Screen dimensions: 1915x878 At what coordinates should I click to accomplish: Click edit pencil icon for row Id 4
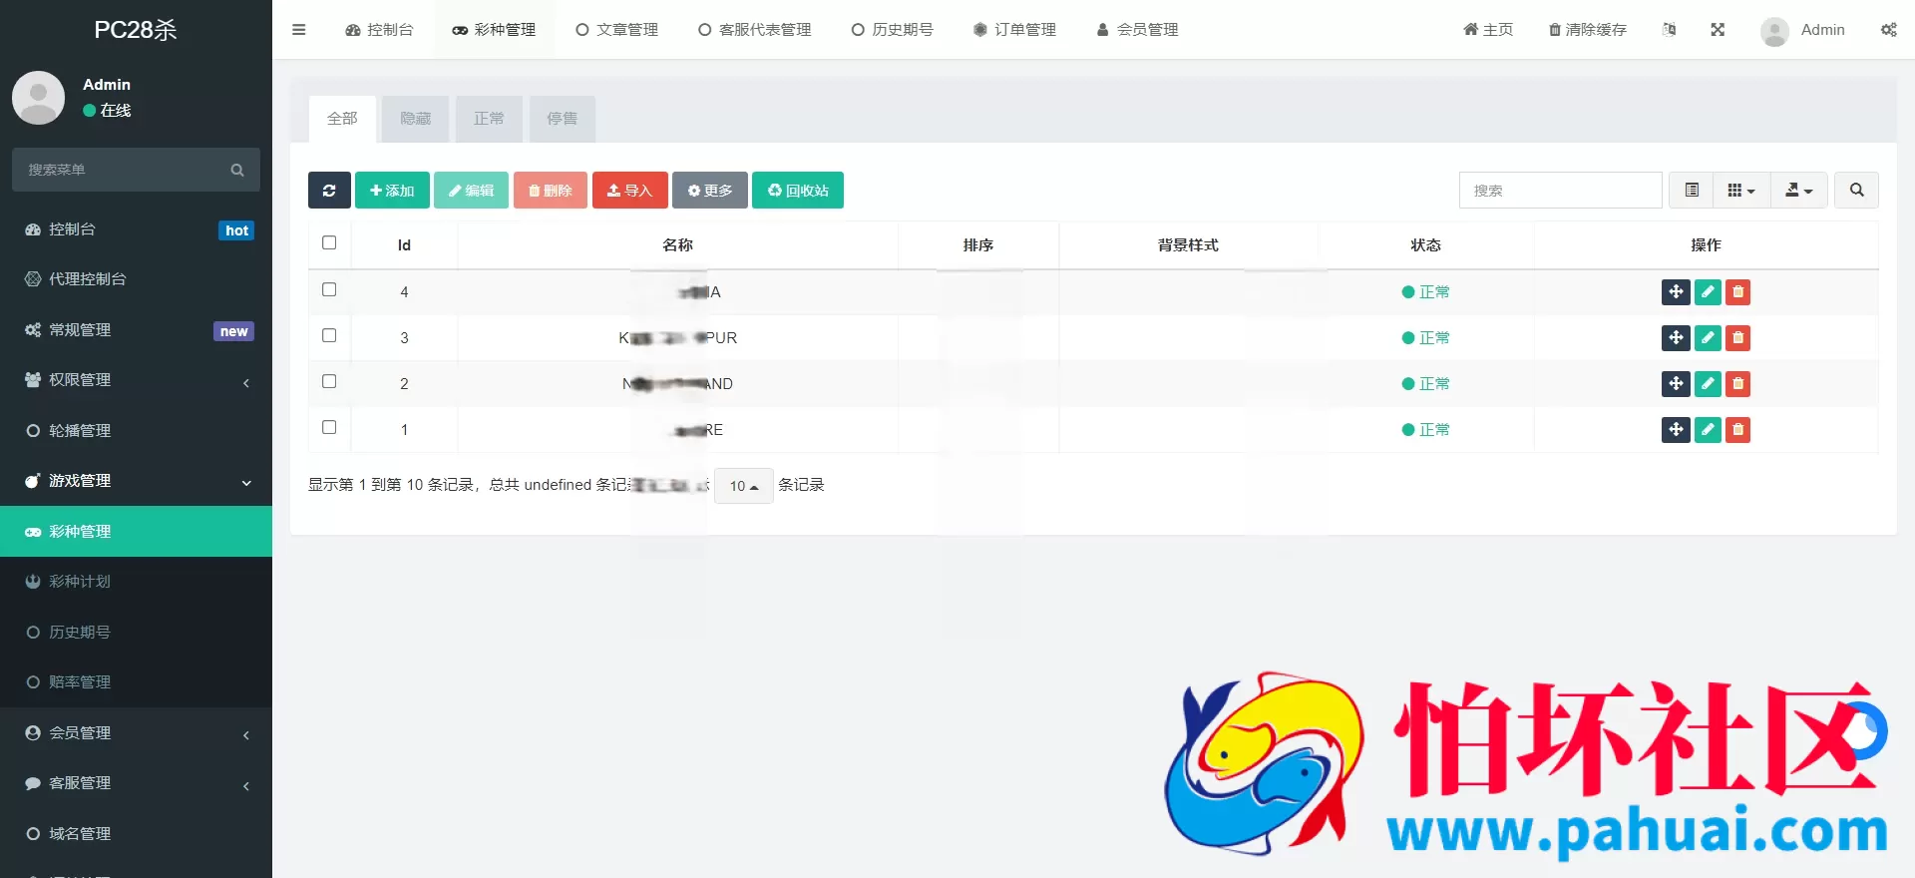1708,291
